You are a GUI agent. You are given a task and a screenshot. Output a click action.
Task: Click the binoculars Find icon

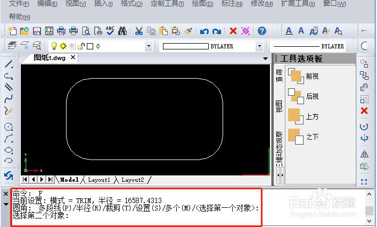[122, 31]
